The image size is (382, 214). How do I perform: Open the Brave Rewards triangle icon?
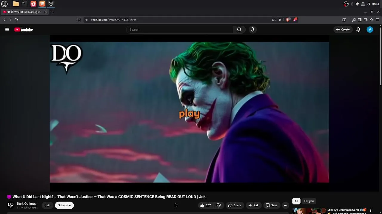point(295,20)
